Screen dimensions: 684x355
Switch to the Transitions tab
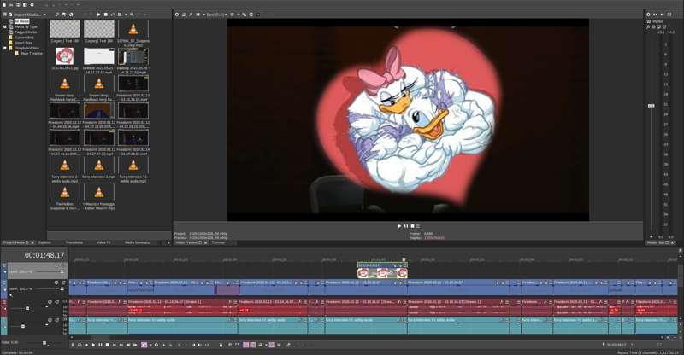74,242
